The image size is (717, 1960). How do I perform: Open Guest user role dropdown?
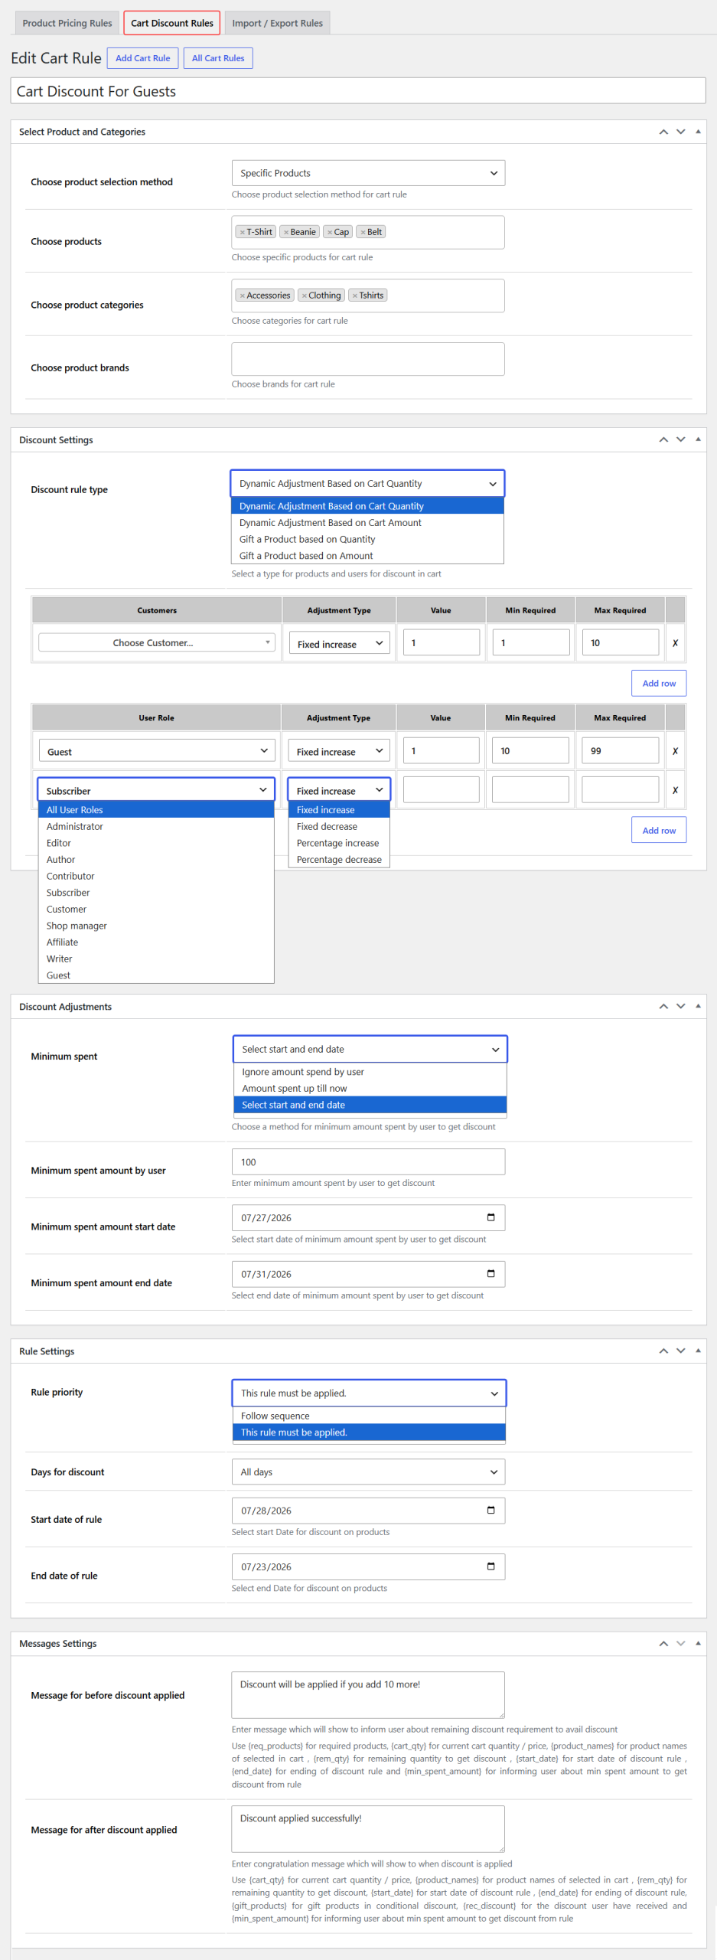point(157,751)
